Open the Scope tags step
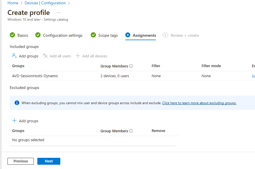The image size is (255, 169). point(108,35)
